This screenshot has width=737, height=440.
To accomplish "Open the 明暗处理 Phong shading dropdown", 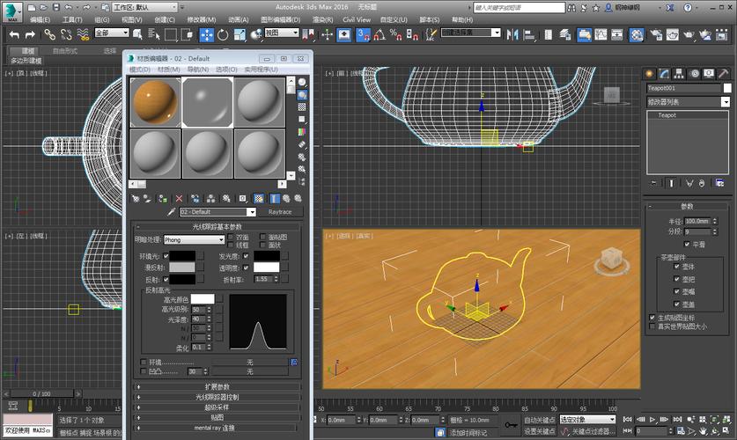I will (x=195, y=239).
